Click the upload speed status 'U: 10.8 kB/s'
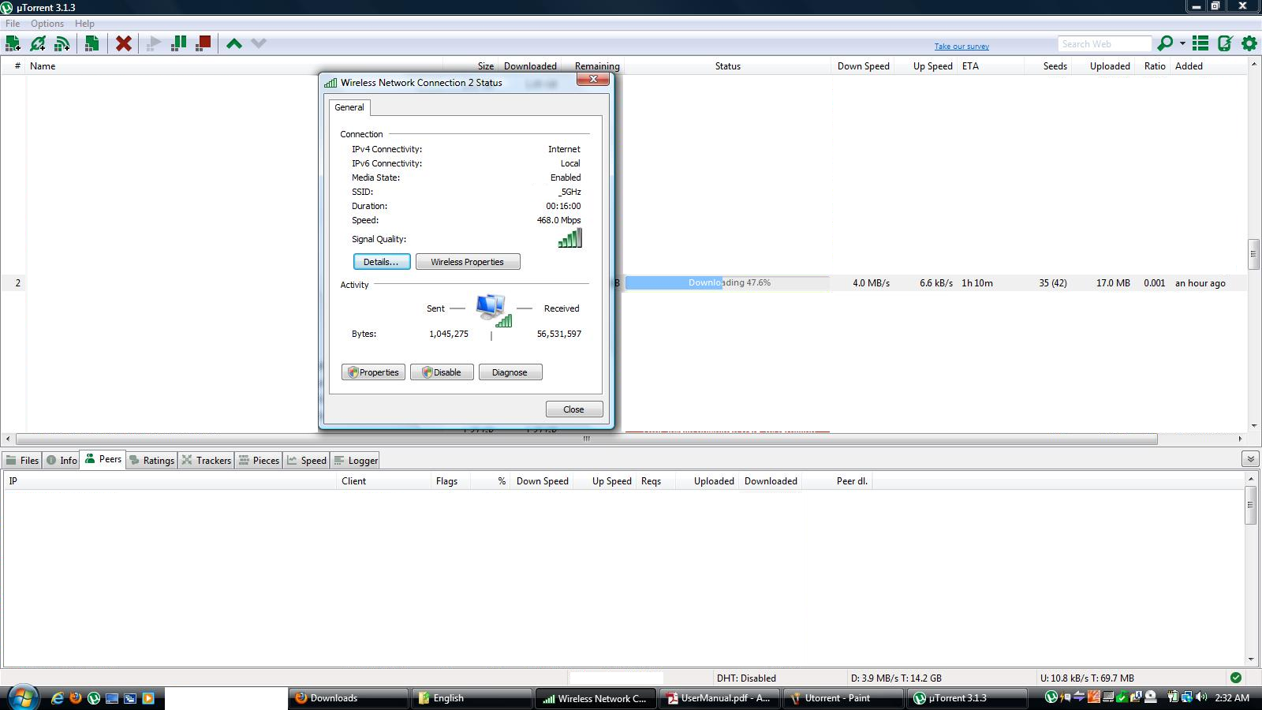1262x710 pixels. click(x=1087, y=678)
